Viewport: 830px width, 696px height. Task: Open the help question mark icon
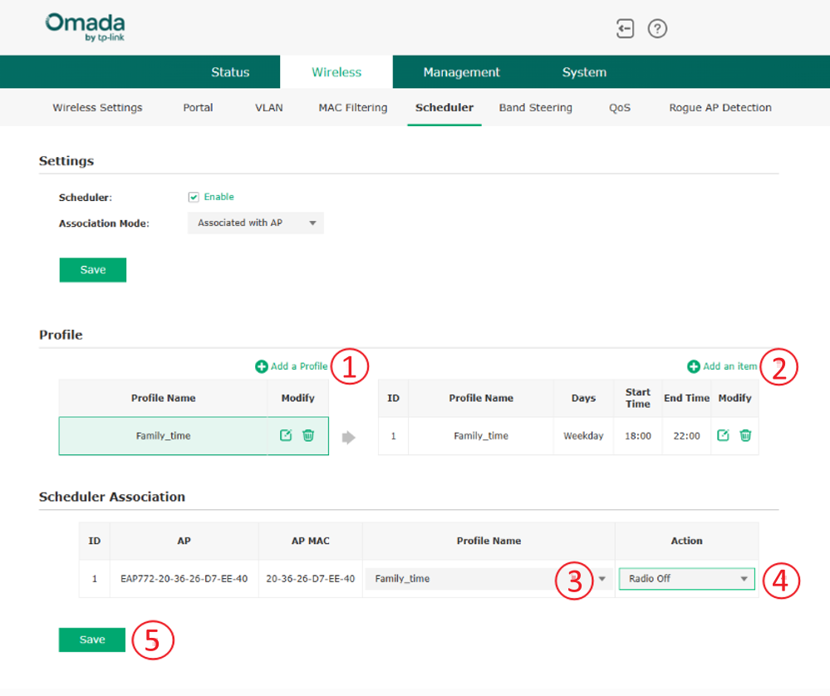coord(657,28)
